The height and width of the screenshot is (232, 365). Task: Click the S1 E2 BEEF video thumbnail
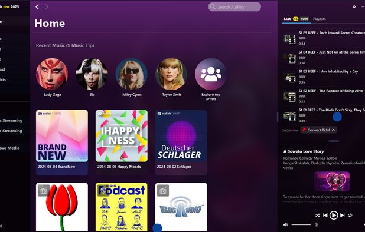tap(289, 97)
